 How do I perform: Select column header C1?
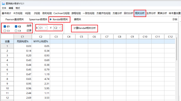click(23, 37)
